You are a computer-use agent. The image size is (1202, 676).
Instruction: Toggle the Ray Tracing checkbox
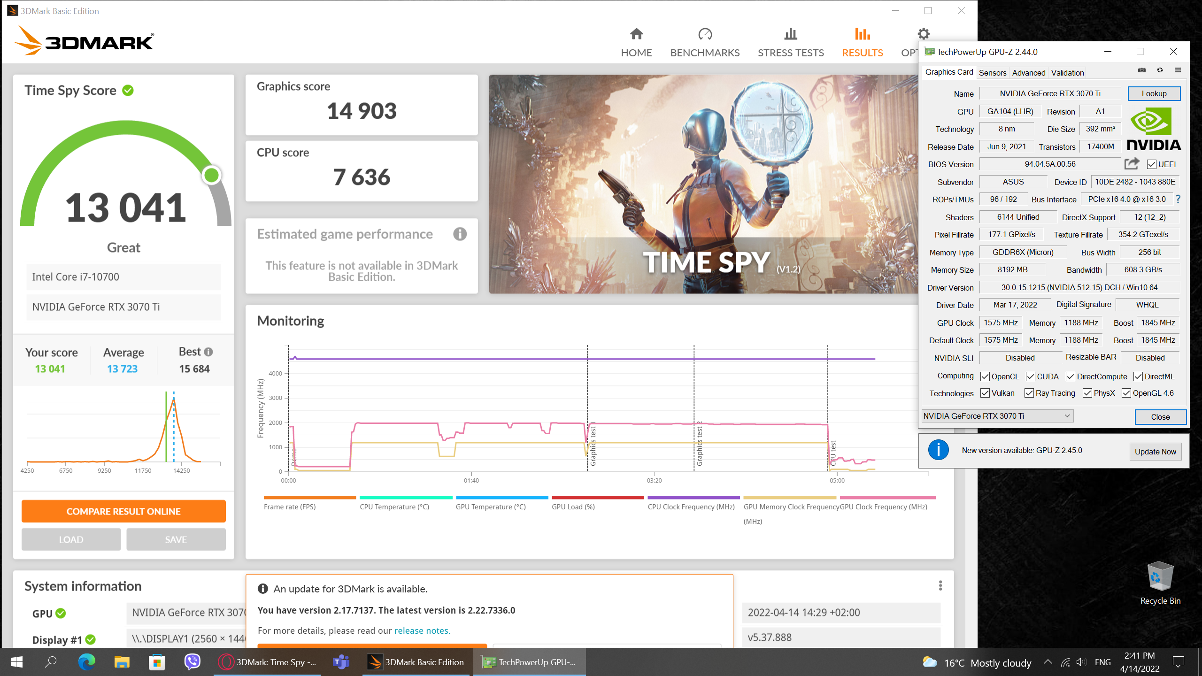[1029, 393]
